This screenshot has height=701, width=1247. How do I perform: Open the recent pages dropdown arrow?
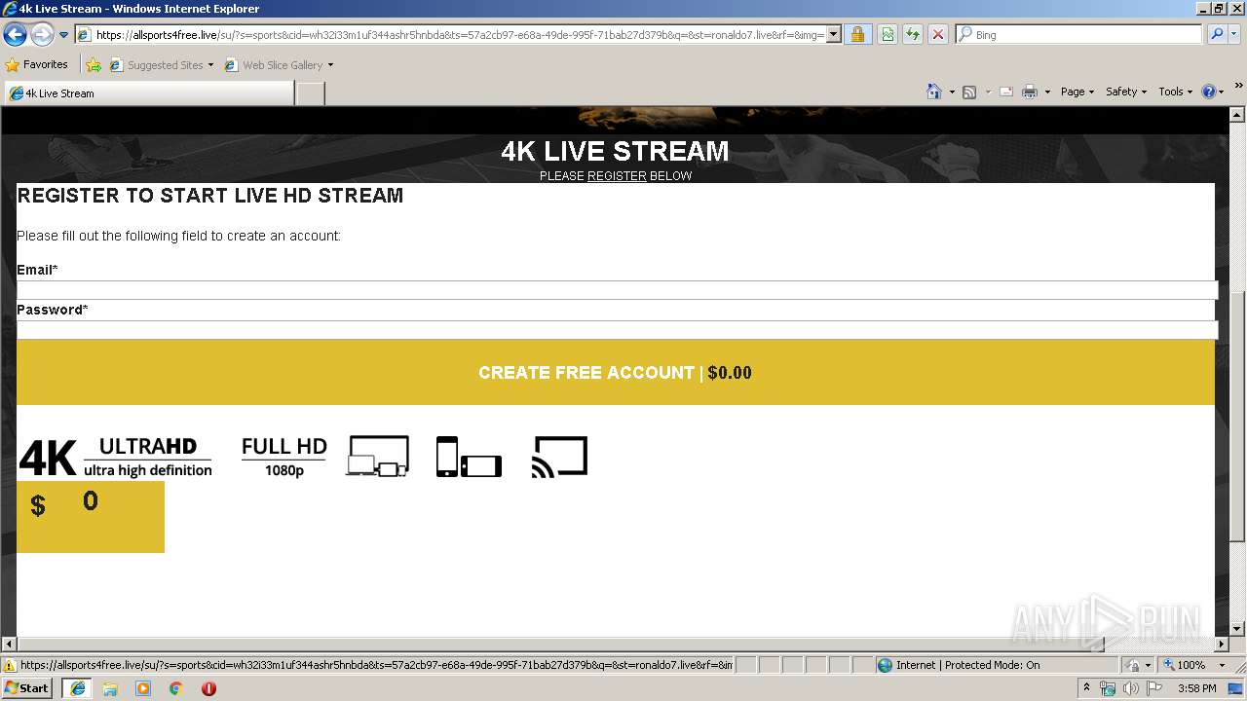pos(63,35)
